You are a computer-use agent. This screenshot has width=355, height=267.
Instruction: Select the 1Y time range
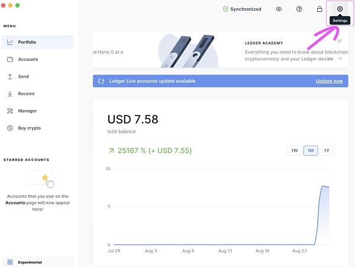[x=327, y=150]
